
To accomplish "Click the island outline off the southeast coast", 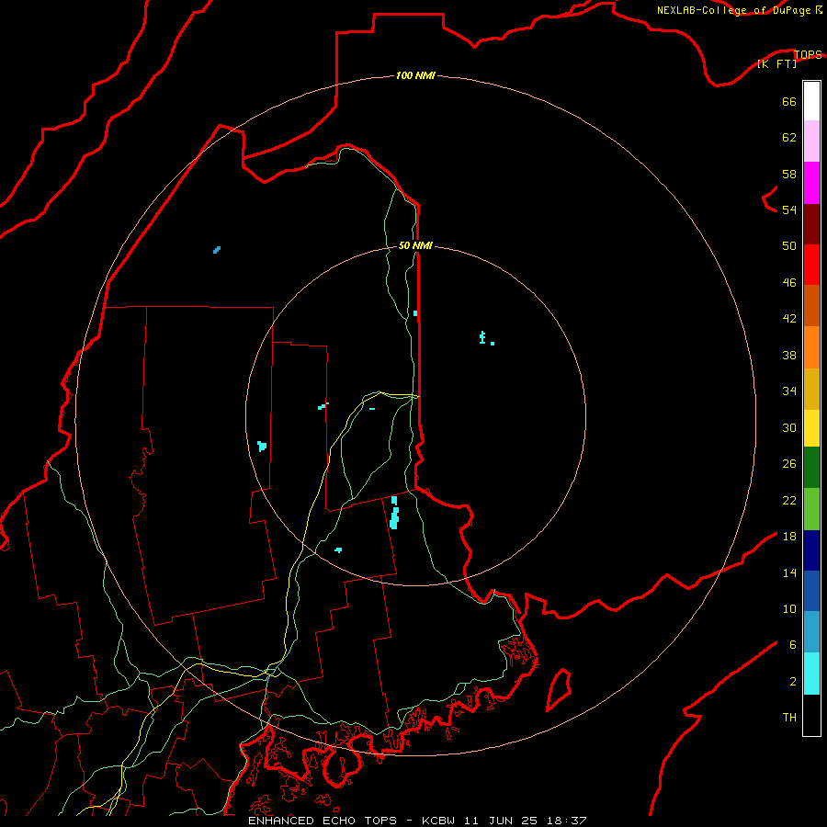I will pos(559,689).
